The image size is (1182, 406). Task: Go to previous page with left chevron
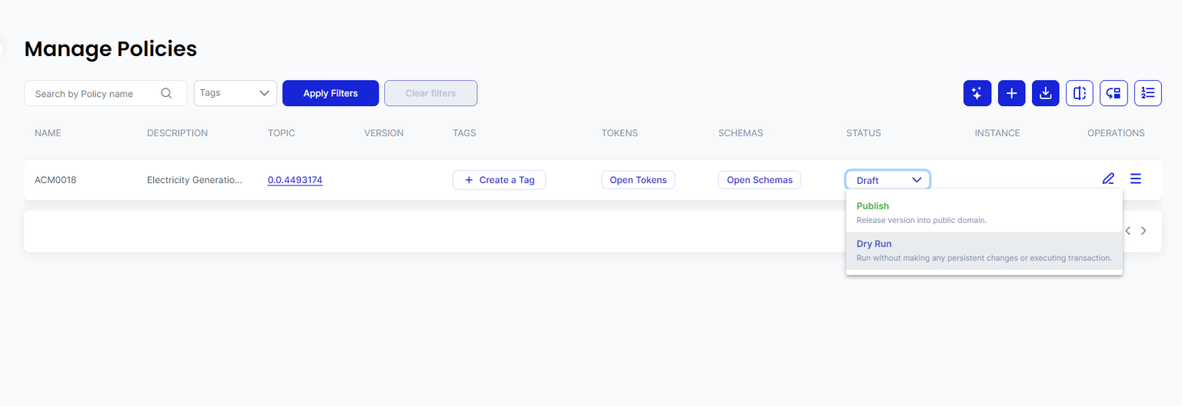(x=1127, y=231)
